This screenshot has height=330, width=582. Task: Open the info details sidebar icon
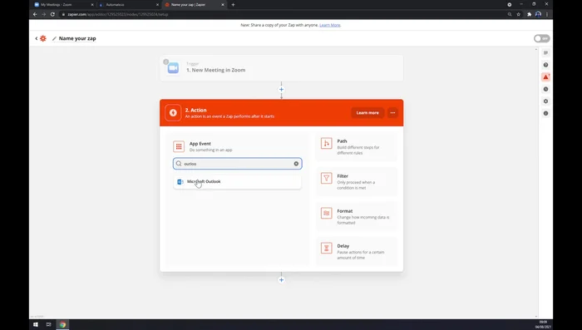click(x=545, y=113)
